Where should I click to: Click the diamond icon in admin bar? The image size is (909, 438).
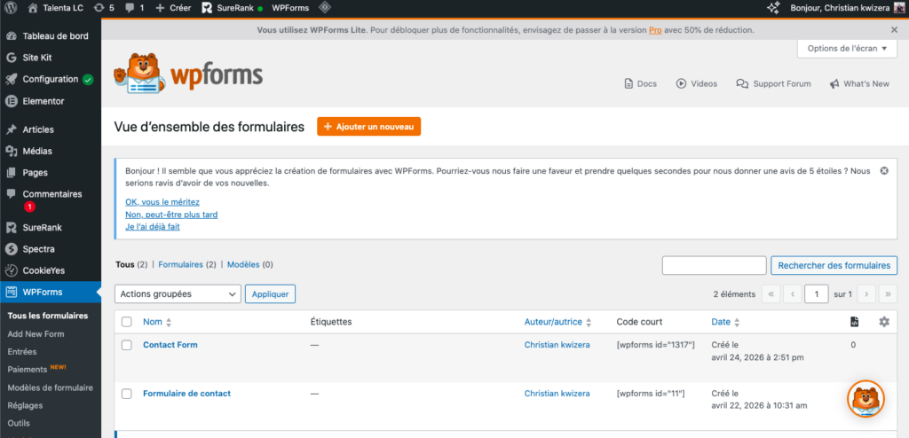pyautogui.click(x=325, y=8)
